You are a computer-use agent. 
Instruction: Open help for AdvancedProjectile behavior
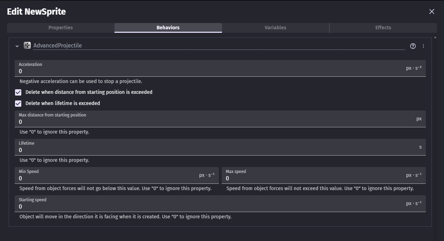coord(413,46)
